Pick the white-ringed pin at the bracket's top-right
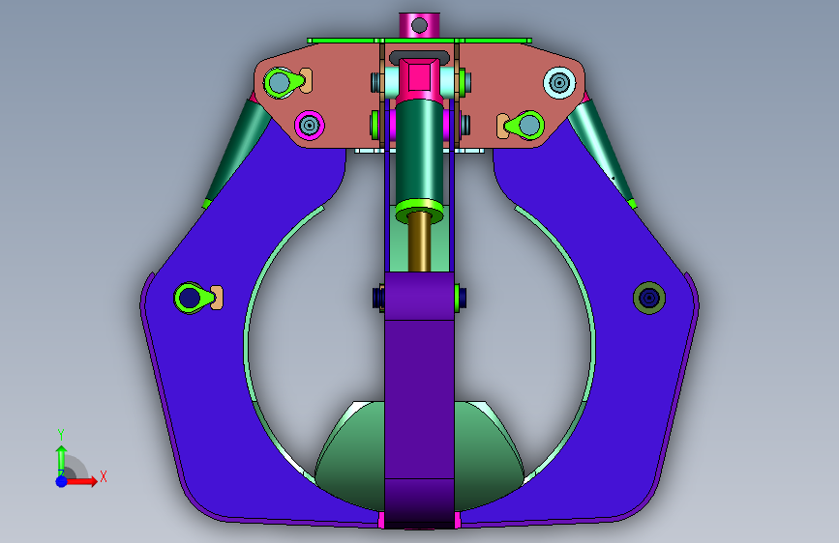Image resolution: width=839 pixels, height=543 pixels. [559, 83]
